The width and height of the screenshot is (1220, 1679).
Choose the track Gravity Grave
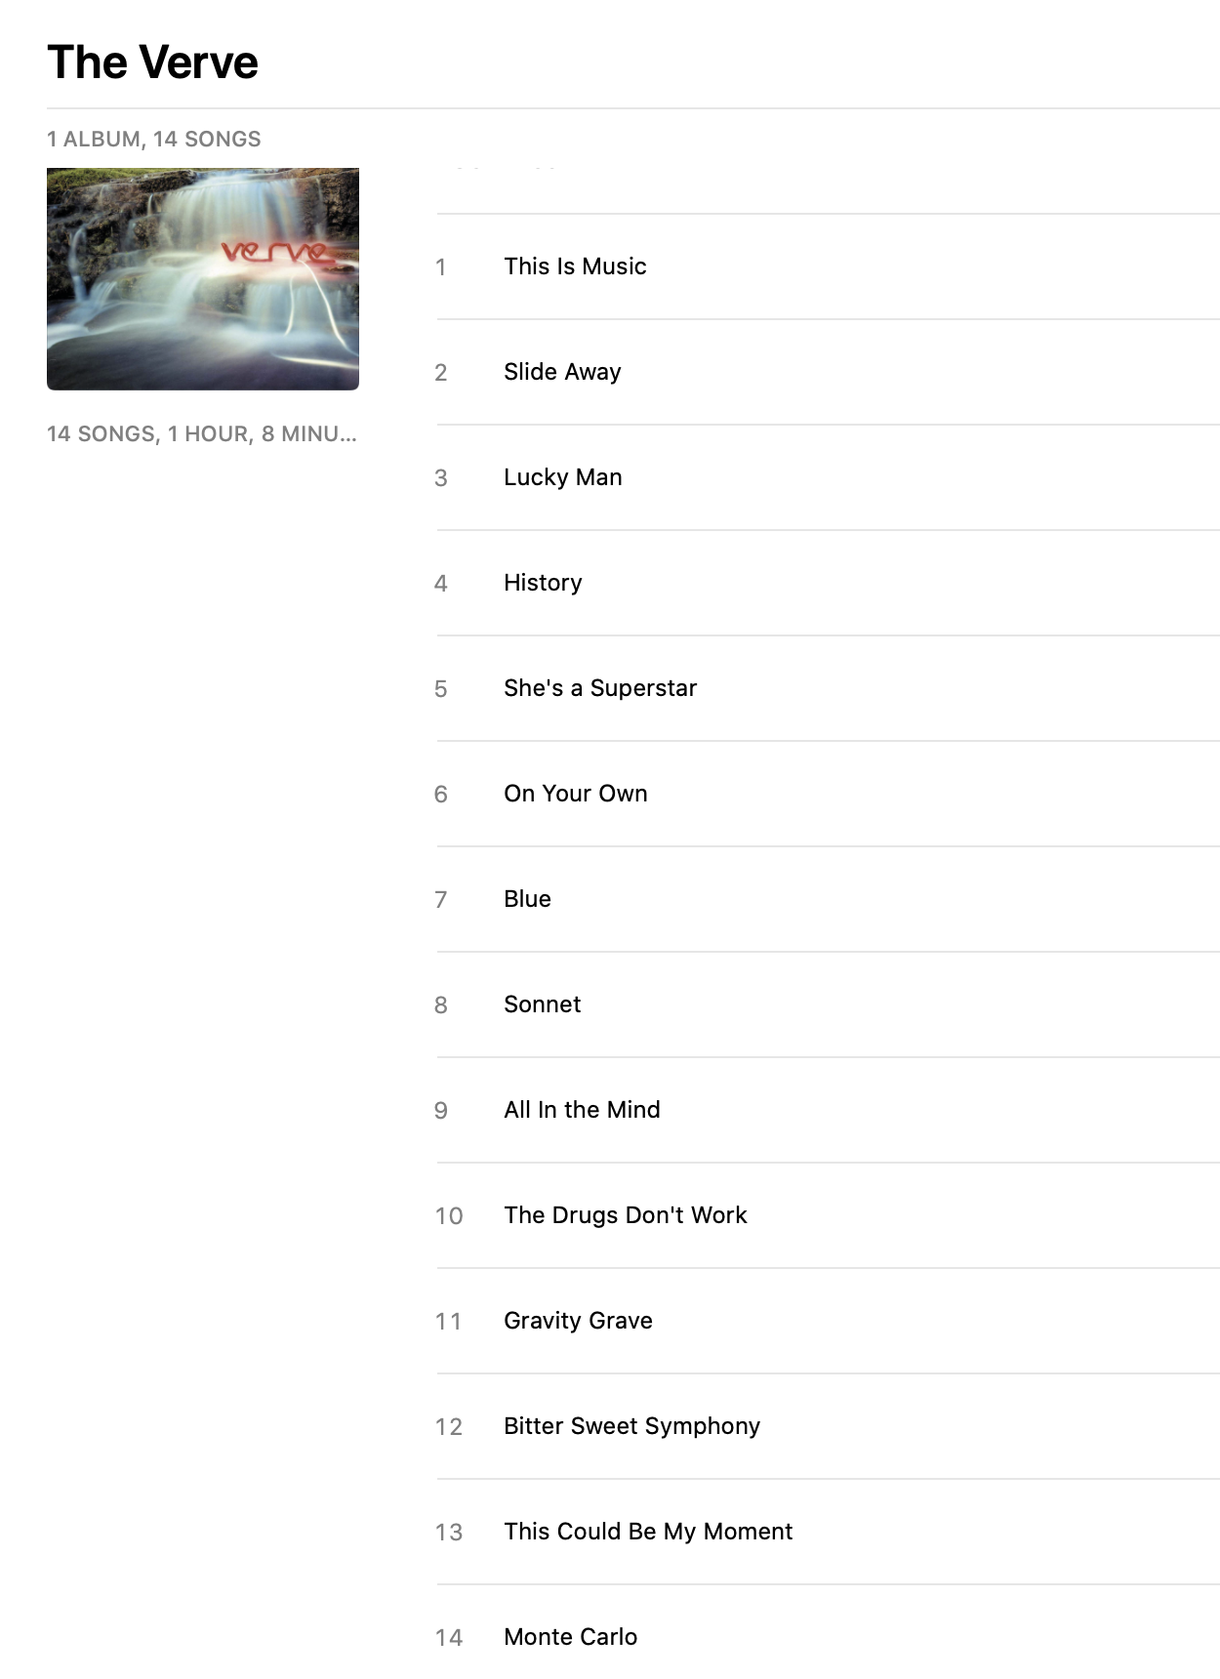[x=828, y=1321]
